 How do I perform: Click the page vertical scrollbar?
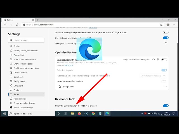click(178, 76)
